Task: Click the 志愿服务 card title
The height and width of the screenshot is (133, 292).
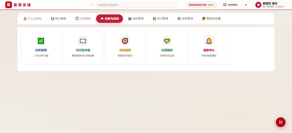Action: 167,50
